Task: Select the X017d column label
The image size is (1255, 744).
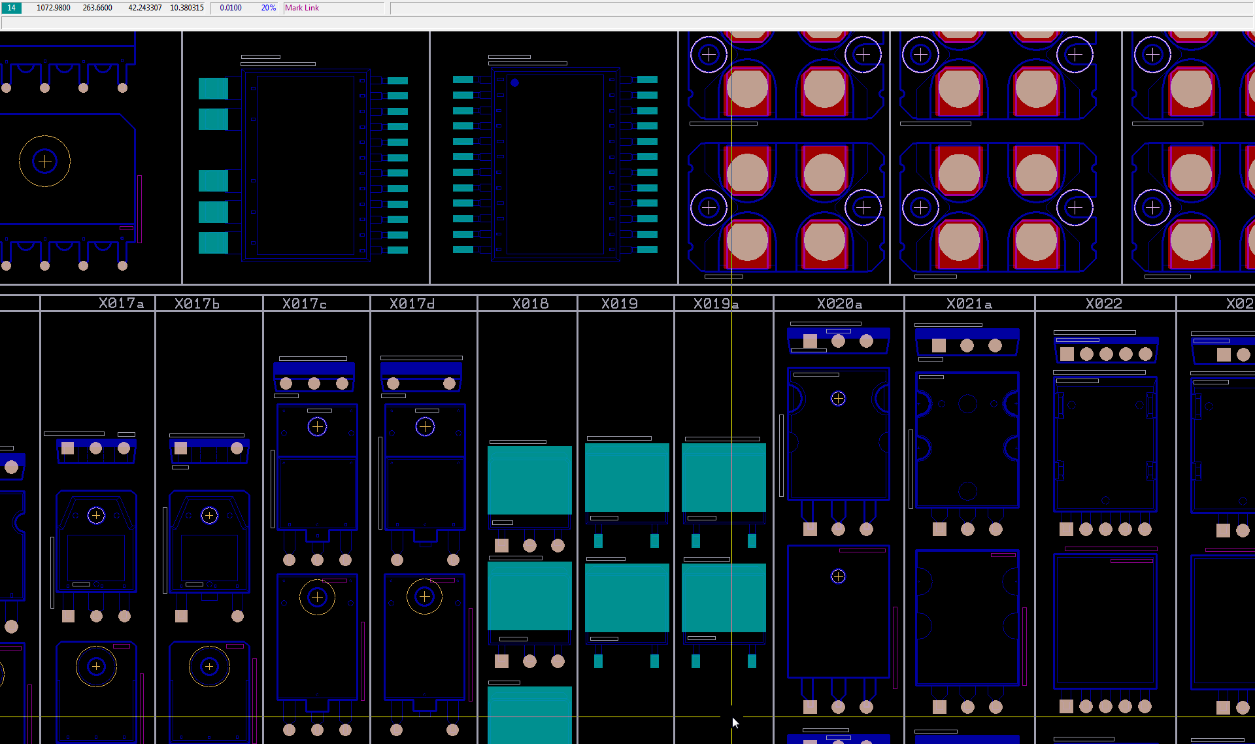Action: coord(412,303)
